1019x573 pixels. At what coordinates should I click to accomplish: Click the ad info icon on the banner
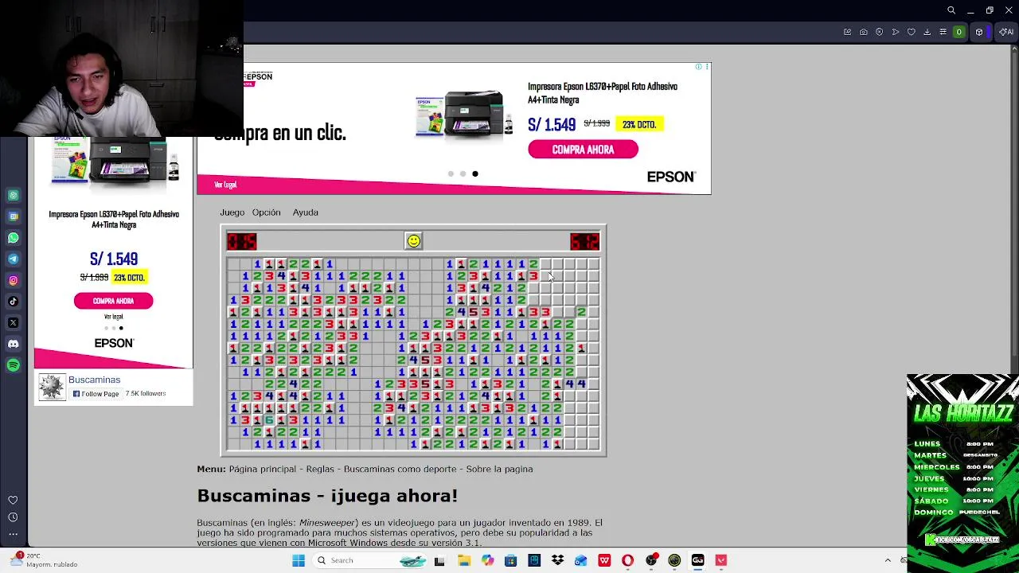click(x=698, y=67)
